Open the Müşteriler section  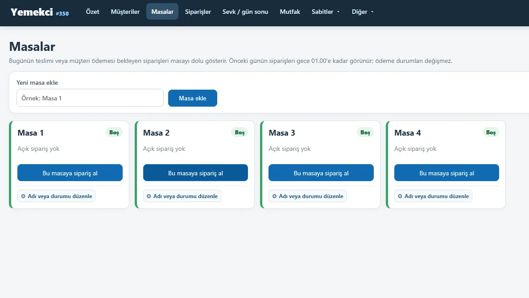(x=125, y=12)
